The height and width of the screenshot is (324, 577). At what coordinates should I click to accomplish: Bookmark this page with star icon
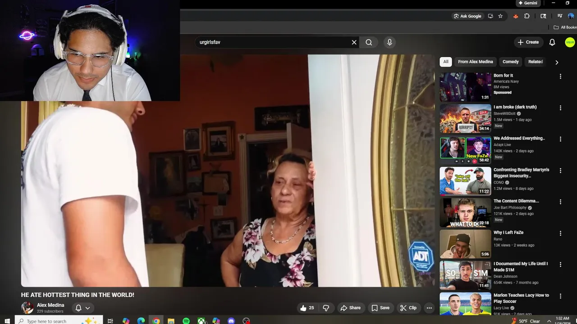500,16
